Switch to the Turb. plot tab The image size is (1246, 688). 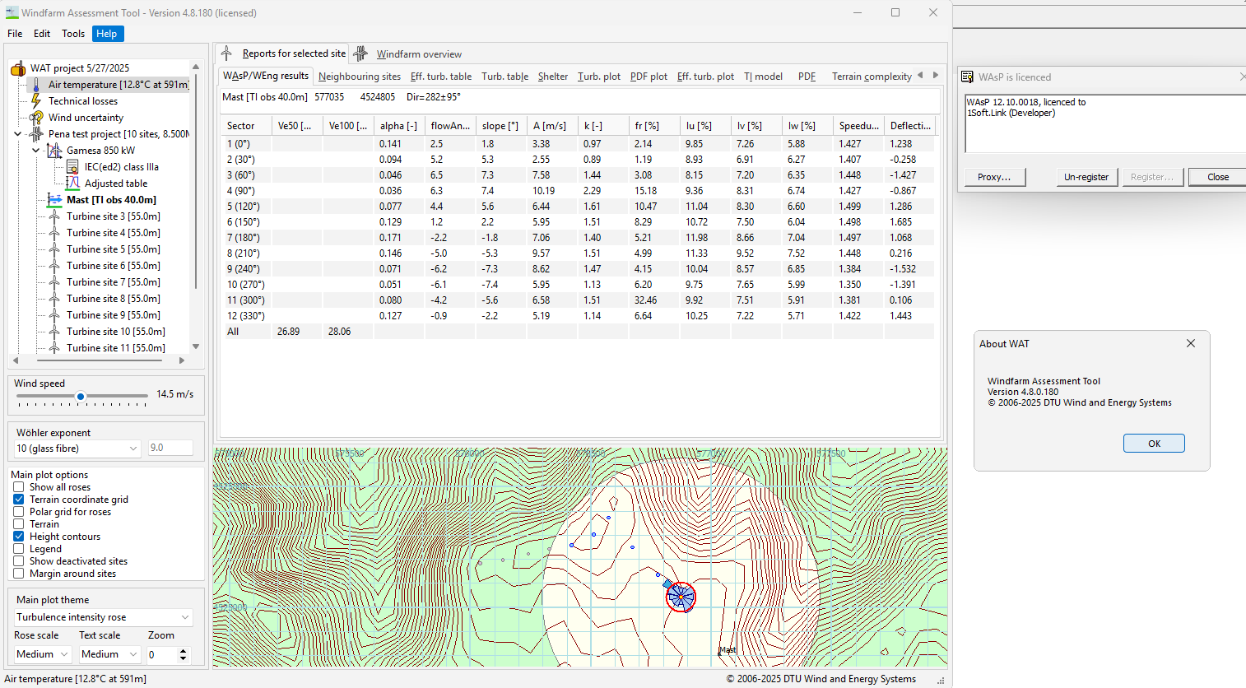click(599, 77)
